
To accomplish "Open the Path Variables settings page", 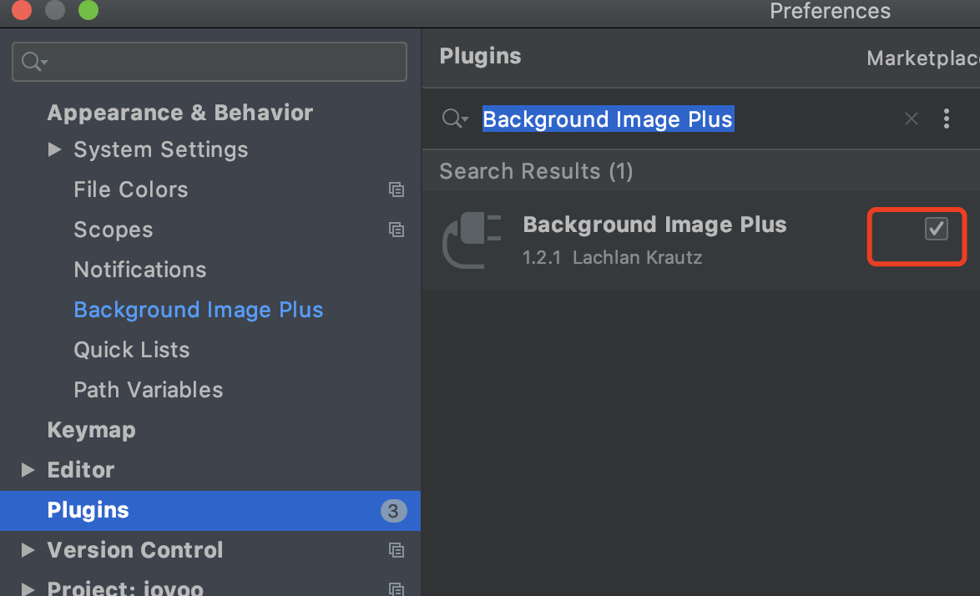I will click(x=148, y=390).
